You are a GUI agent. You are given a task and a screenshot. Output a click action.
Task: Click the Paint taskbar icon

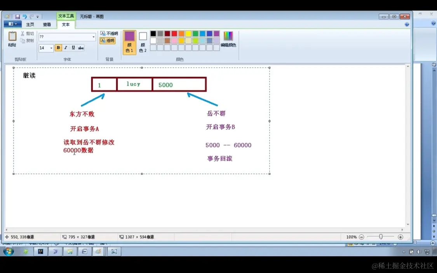tap(98, 252)
